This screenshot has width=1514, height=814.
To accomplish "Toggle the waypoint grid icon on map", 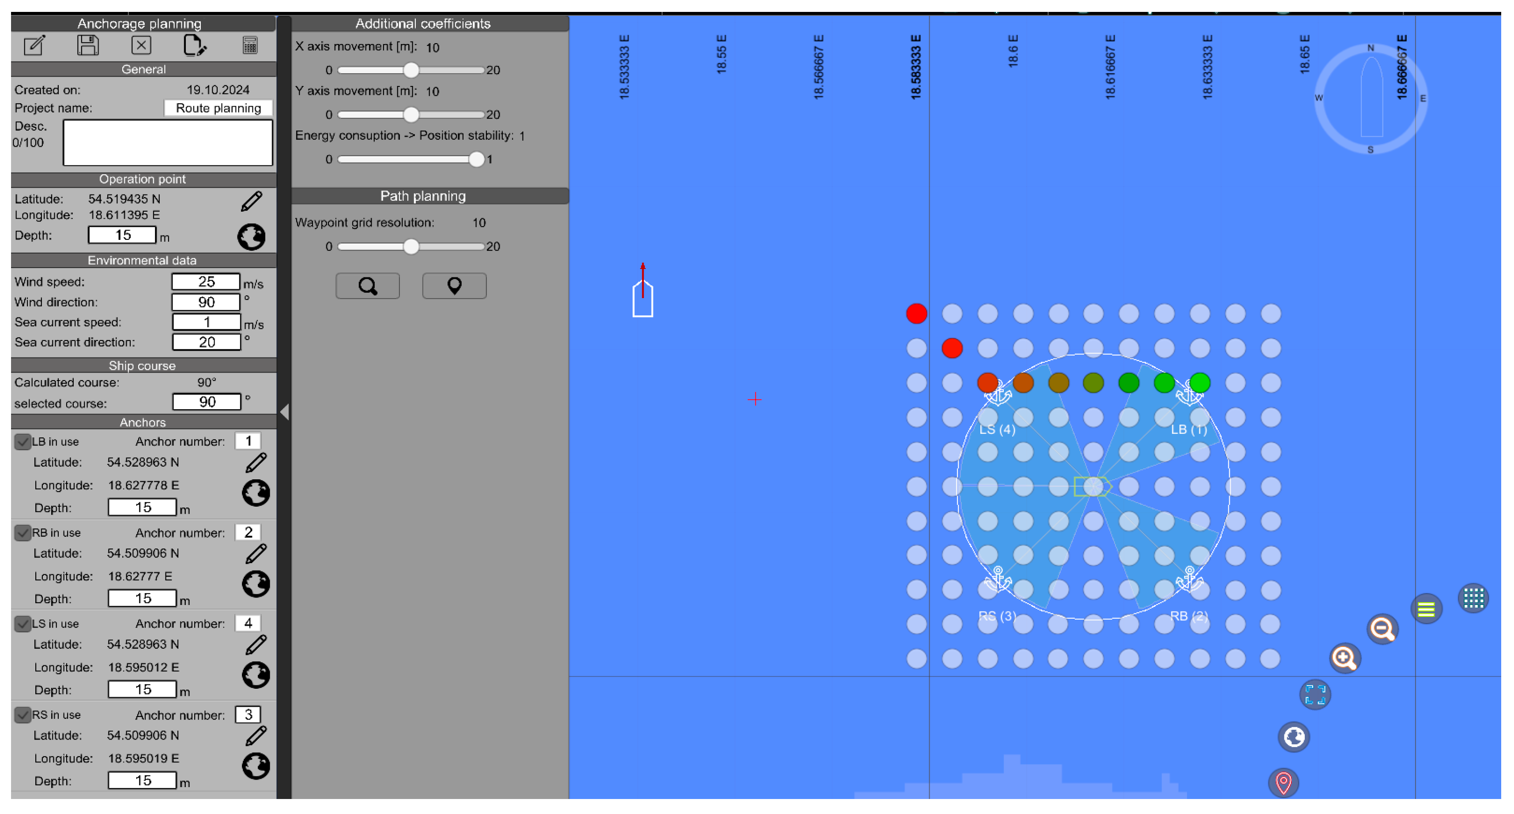I will [x=1473, y=598].
